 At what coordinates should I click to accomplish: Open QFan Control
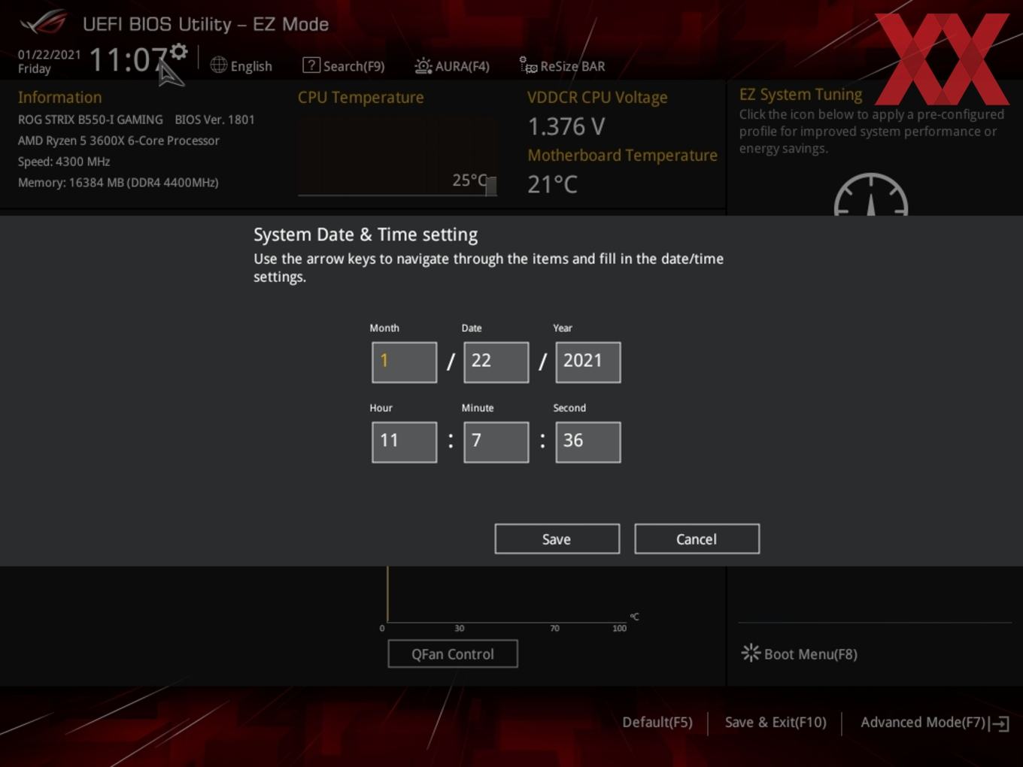click(x=453, y=654)
